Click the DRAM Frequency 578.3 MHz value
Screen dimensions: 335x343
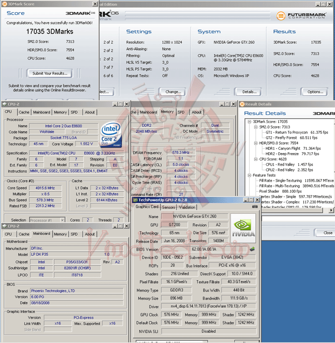(181, 153)
